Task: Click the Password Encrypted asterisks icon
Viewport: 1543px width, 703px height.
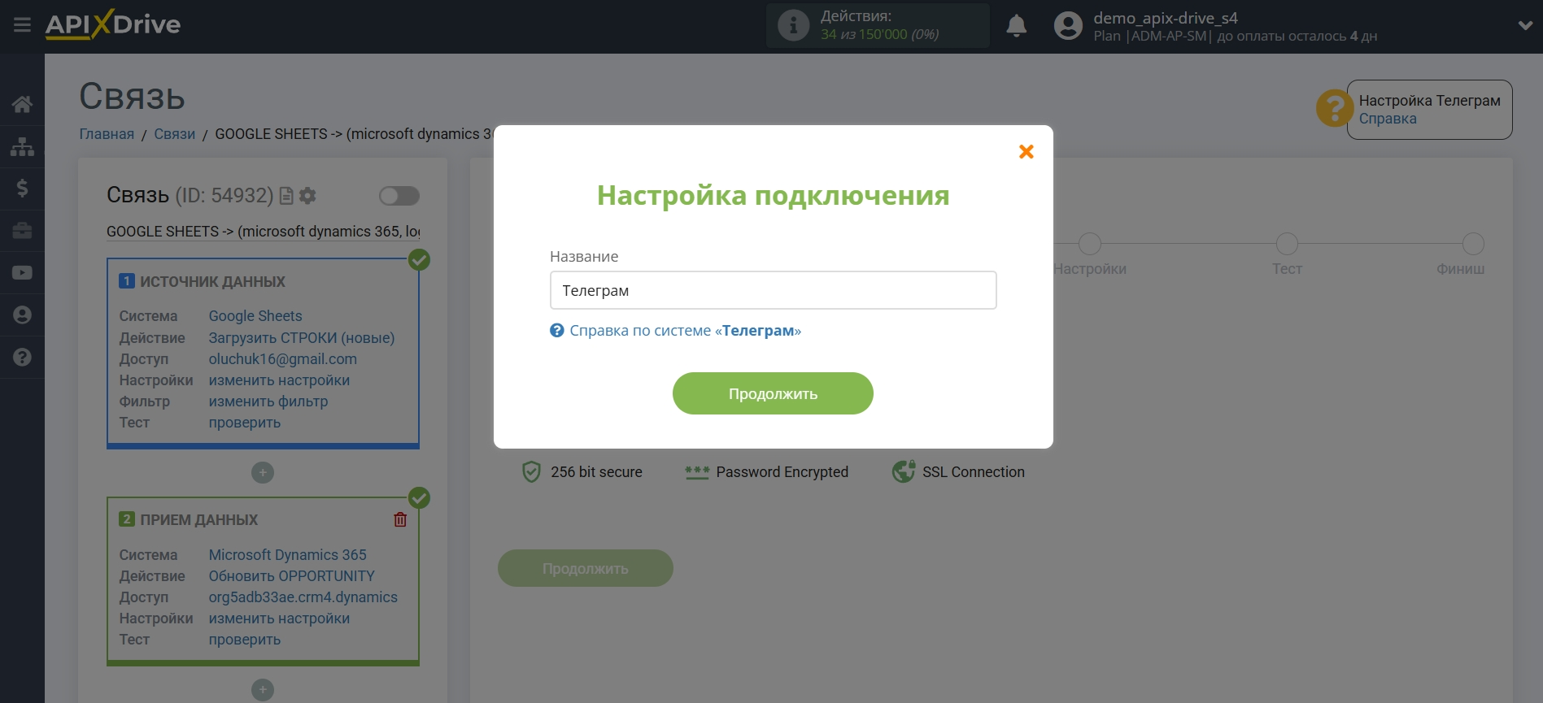Action: 697,472
